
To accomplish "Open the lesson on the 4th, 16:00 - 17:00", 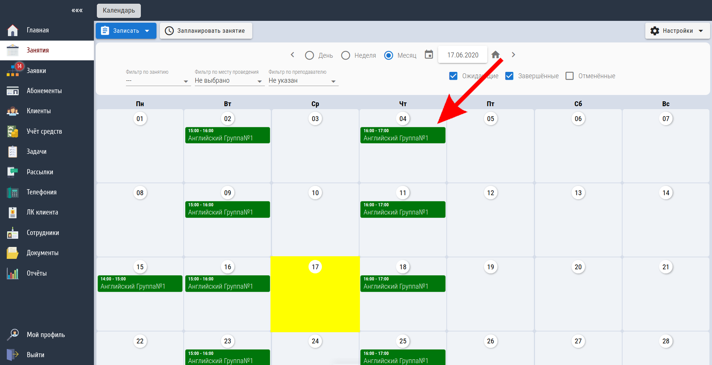I will coord(403,135).
